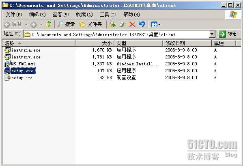
Task: Toggle the Folders (文件夹) pane button
Action: 90,24
